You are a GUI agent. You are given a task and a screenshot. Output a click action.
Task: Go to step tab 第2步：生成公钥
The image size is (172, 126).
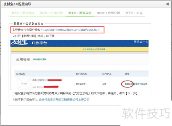pyautogui.click(x=51, y=13)
